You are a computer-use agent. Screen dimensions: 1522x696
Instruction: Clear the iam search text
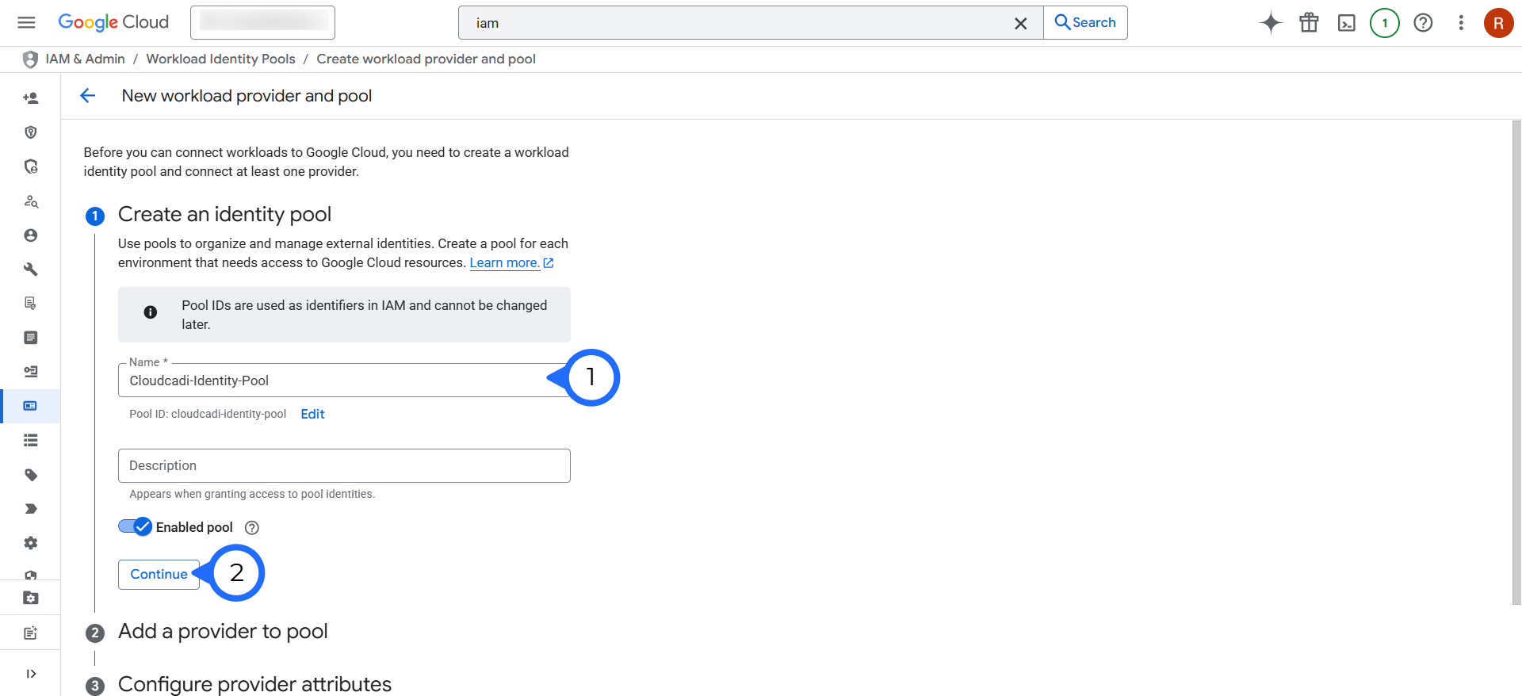pyautogui.click(x=1021, y=24)
